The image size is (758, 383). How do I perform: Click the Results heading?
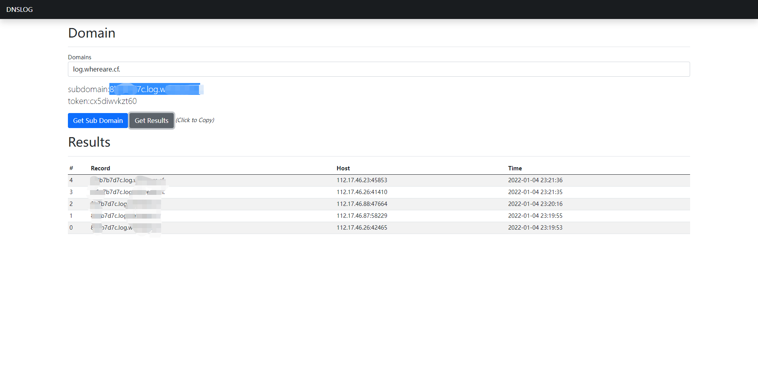click(89, 142)
